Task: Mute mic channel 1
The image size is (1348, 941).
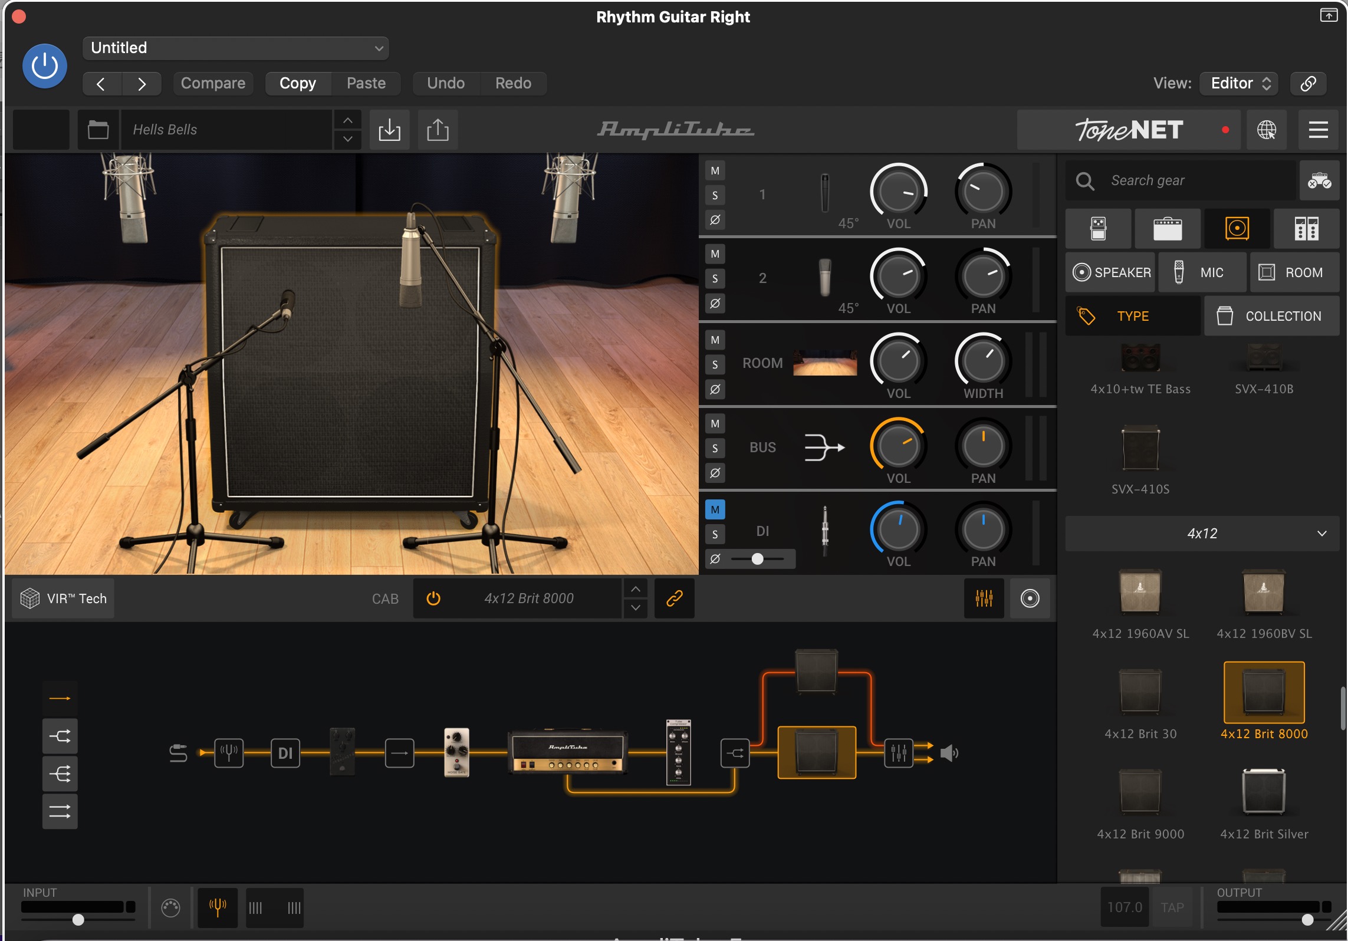Action: (715, 171)
